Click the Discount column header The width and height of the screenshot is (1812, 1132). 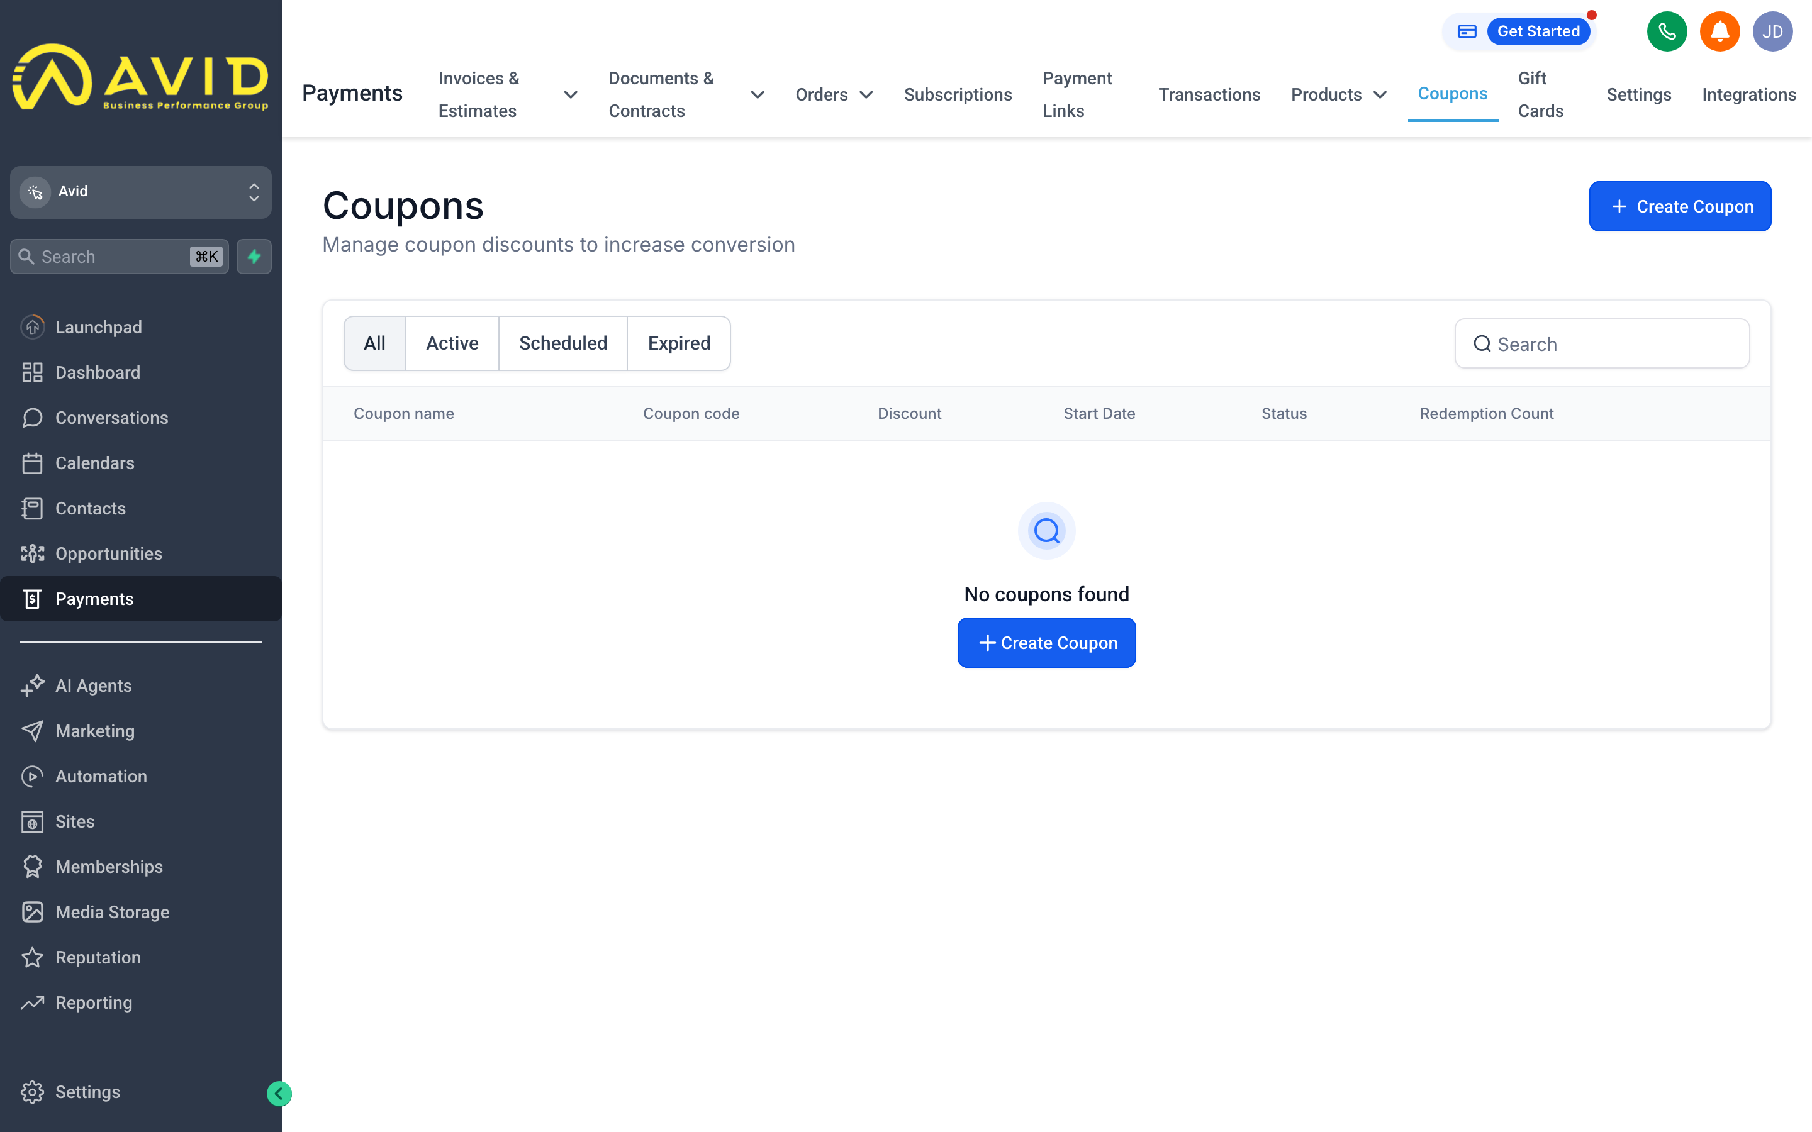909,413
